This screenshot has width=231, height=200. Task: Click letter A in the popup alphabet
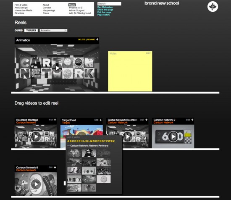coord(68,141)
